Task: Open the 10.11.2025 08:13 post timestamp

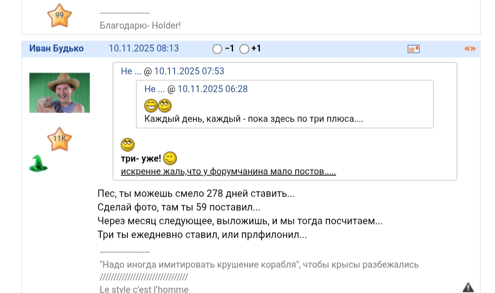Action: point(143,48)
